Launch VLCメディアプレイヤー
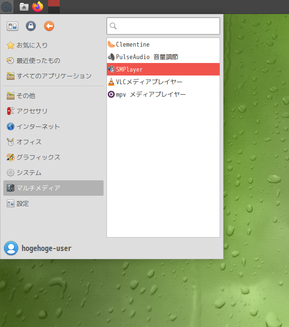Viewport: 289px width, 327px height. pos(163,82)
